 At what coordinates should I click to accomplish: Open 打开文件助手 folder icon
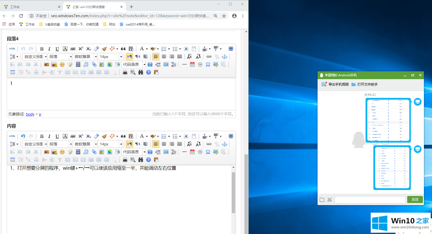pyautogui.click(x=354, y=84)
